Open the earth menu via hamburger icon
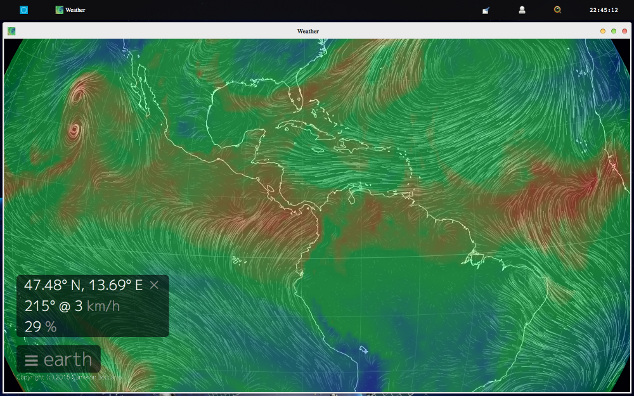The height and width of the screenshot is (396, 634). [31, 361]
